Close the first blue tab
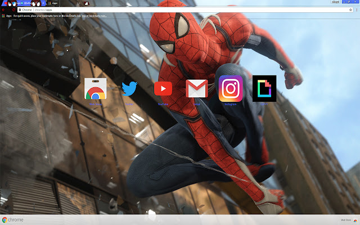 [43, 3]
